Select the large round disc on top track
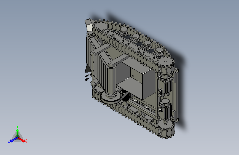 tap(101, 26)
